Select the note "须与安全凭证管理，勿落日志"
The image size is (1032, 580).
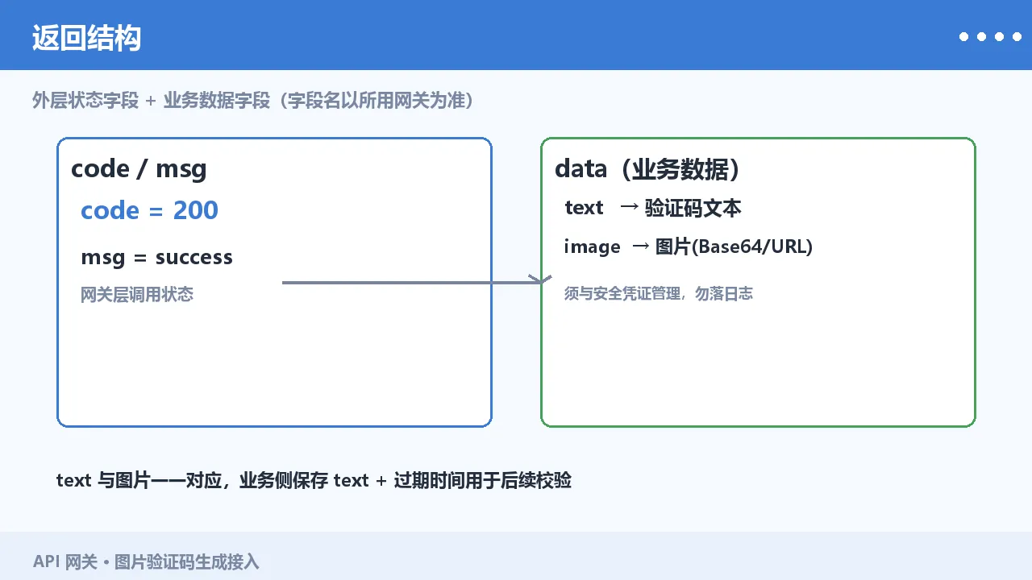(659, 294)
